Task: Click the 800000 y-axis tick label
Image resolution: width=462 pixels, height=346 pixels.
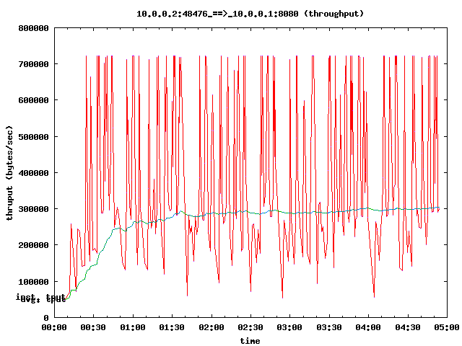Action: tap(33, 28)
